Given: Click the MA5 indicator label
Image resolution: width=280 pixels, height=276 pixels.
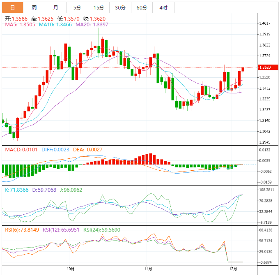Looking at the screenshot, I should (20, 25).
